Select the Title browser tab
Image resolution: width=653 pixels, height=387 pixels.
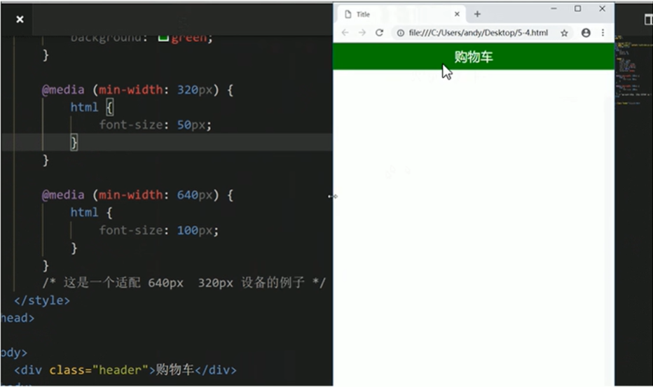click(x=401, y=14)
